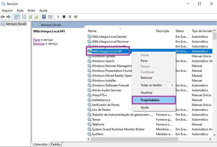Click gear icon of Windows Installer service

pos(89,80)
